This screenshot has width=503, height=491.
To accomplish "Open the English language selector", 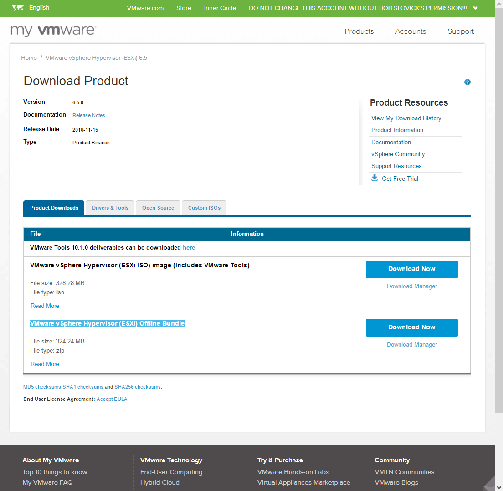I will pyautogui.click(x=39, y=8).
